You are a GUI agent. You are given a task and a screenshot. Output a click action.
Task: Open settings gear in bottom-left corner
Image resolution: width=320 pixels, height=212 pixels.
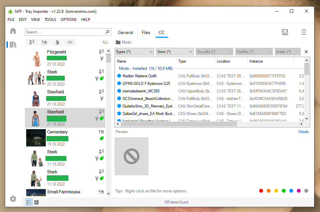click(x=13, y=199)
